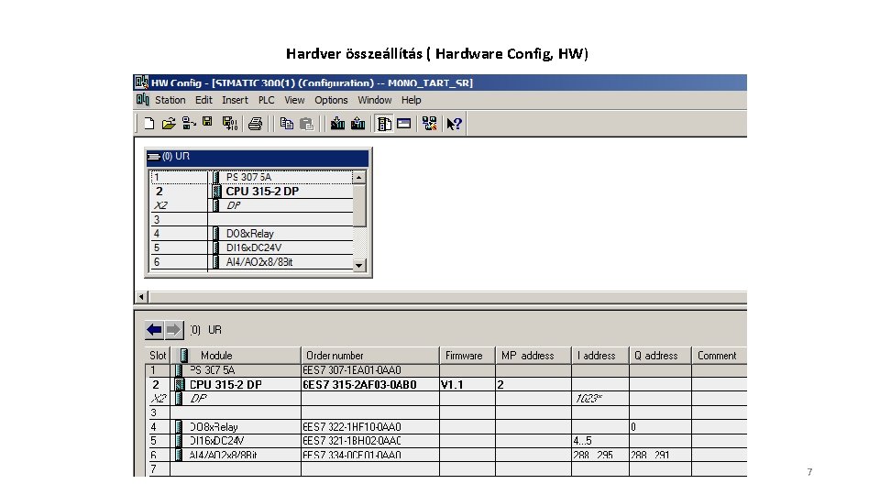Select the (0) UR rack title bar
Image resolution: width=880 pixels, height=495 pixels.
tap(258, 157)
